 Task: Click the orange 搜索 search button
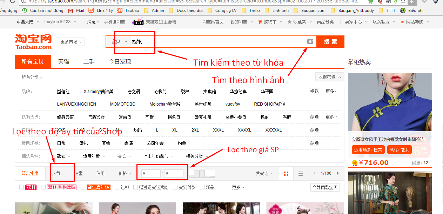point(330,41)
